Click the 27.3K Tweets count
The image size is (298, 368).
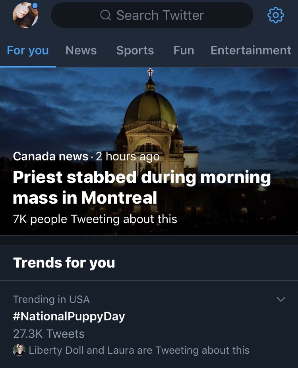pos(49,333)
